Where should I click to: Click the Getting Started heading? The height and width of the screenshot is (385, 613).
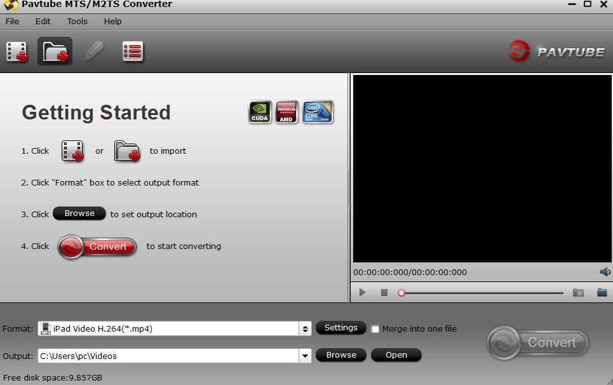click(96, 112)
